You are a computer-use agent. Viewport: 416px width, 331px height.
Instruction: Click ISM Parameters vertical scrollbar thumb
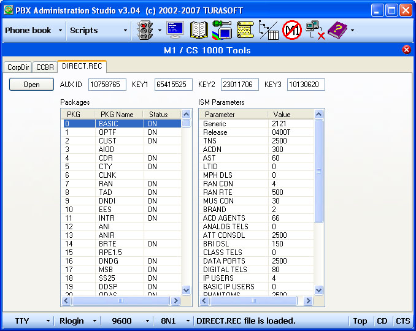318,172
